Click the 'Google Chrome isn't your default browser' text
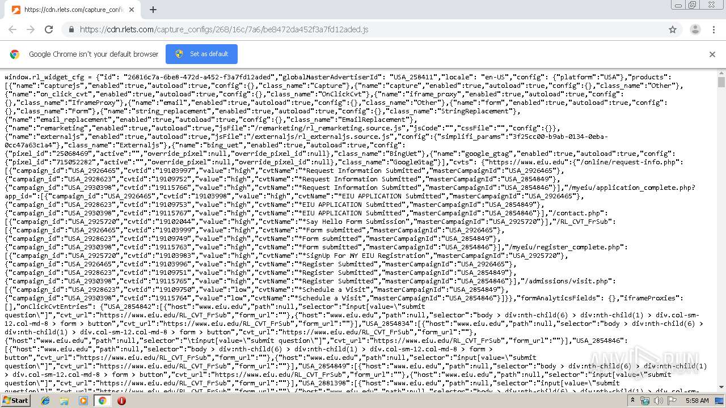726x408 pixels. coord(94,54)
